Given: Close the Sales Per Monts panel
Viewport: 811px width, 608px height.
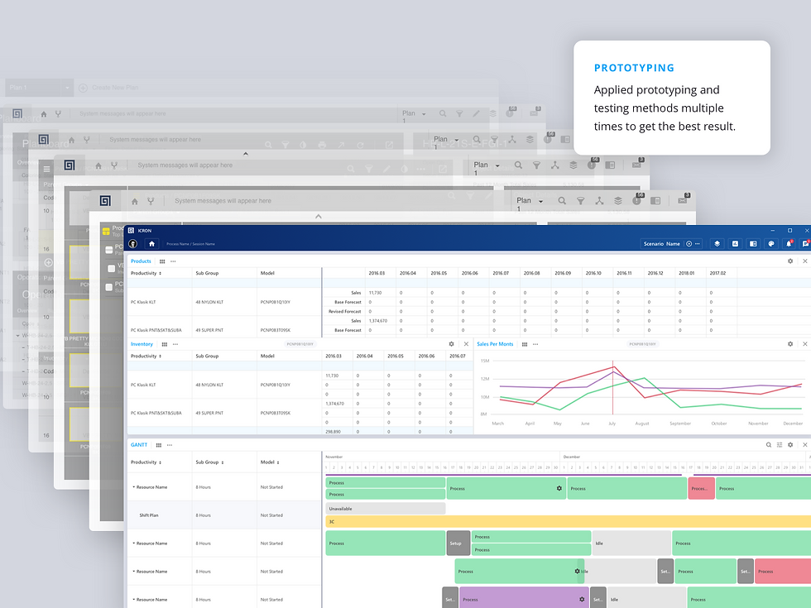Looking at the screenshot, I should 804,344.
